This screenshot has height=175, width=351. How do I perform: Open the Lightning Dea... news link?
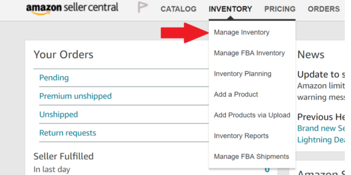click(321, 140)
